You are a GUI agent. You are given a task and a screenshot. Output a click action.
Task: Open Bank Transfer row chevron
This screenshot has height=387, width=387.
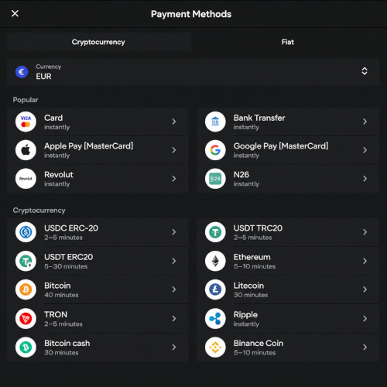tap(365, 122)
